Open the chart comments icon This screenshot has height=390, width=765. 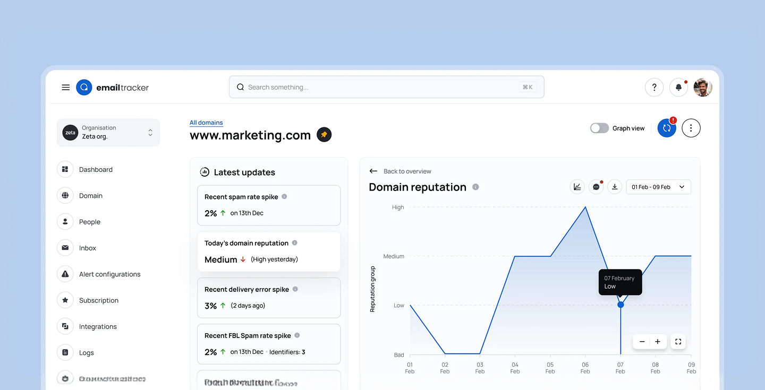(x=596, y=187)
